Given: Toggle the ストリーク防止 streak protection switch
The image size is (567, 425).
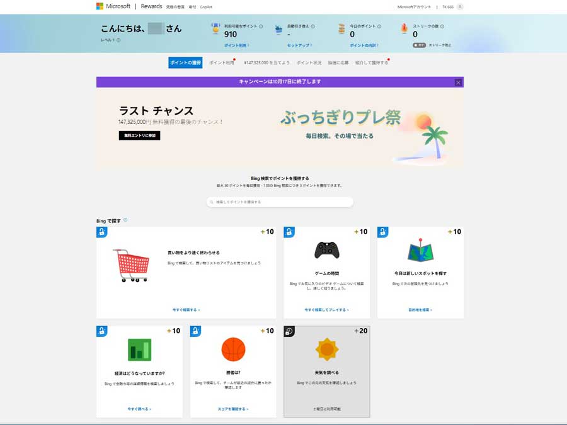Looking at the screenshot, I should 419,45.
